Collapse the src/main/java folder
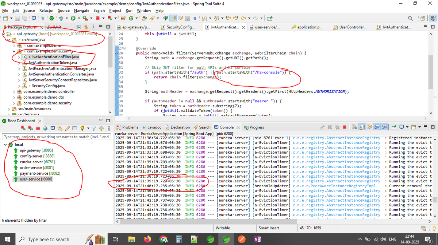 (9, 39)
